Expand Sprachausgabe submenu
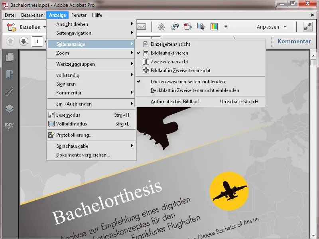The height and width of the screenshot is (239, 319). click(91, 146)
